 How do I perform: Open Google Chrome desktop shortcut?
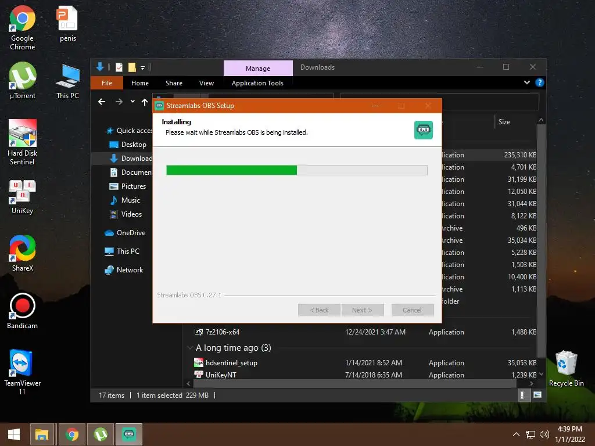tap(23, 28)
